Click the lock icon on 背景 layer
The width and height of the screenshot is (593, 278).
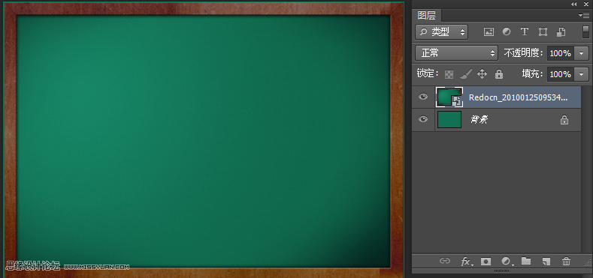pos(564,120)
